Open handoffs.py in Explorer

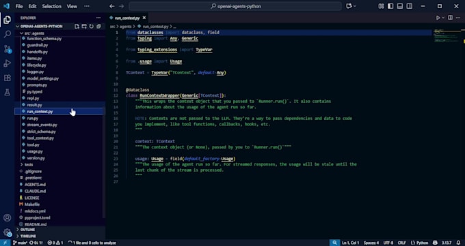pyautogui.click(x=38, y=52)
